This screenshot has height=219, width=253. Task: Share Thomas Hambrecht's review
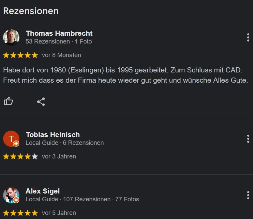pos(41,102)
